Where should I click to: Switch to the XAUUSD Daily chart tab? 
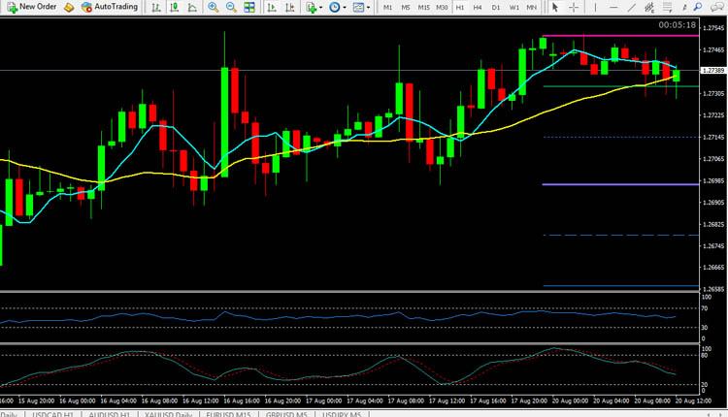tap(168, 414)
